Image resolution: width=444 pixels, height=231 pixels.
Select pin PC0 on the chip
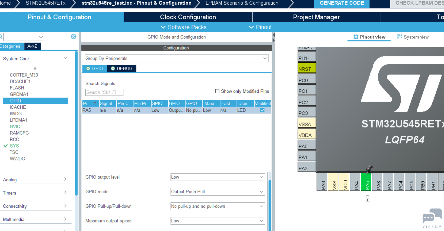pos(307,79)
